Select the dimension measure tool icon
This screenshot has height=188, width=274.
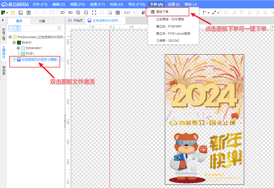click(214, 12)
